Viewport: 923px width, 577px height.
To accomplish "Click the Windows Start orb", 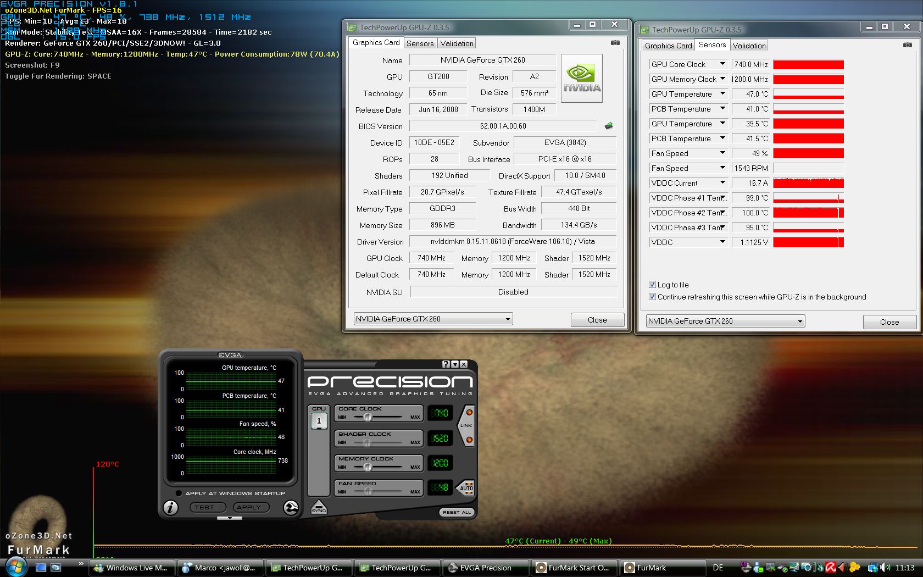I will [15, 567].
